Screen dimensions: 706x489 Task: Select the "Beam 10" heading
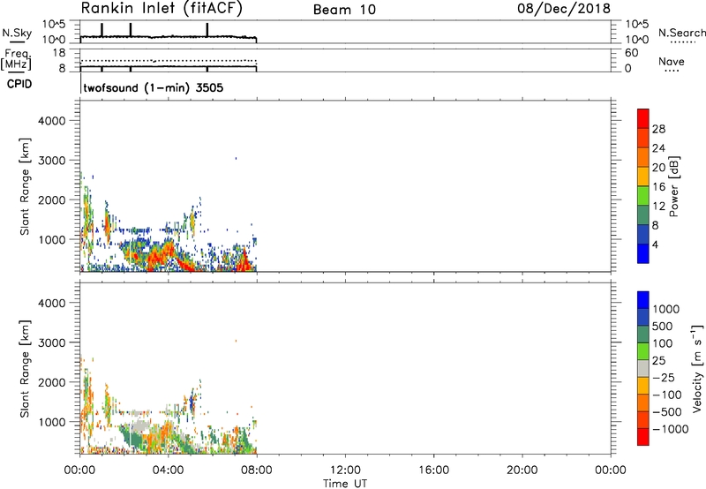pyautogui.click(x=344, y=10)
